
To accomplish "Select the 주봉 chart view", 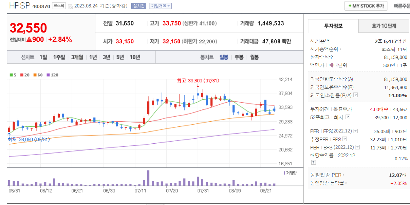I will [x=239, y=57].
